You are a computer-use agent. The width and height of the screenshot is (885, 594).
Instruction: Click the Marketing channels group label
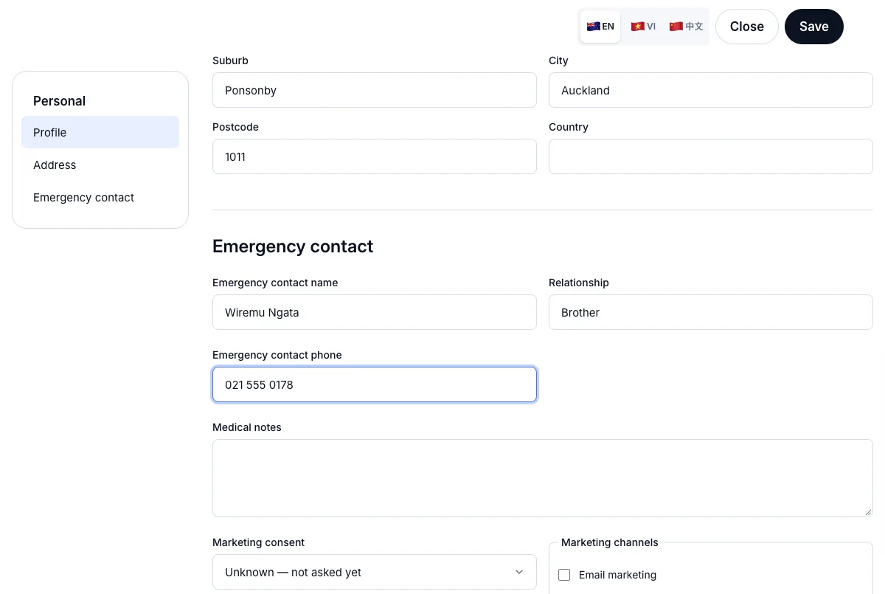tap(610, 542)
